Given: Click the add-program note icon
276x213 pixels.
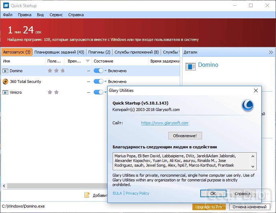Looking at the screenshot, I should coord(87,195).
